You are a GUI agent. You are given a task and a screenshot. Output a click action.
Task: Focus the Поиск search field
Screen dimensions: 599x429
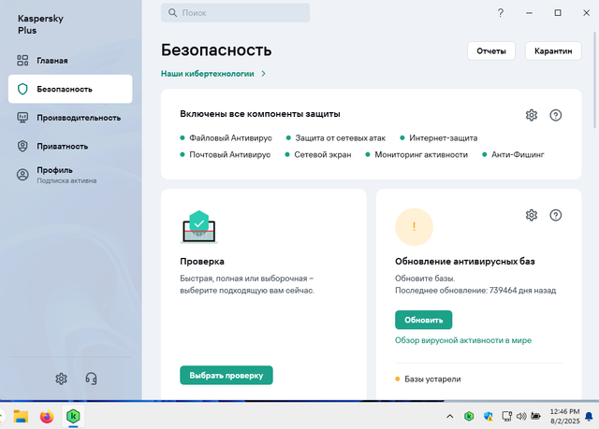coord(235,13)
